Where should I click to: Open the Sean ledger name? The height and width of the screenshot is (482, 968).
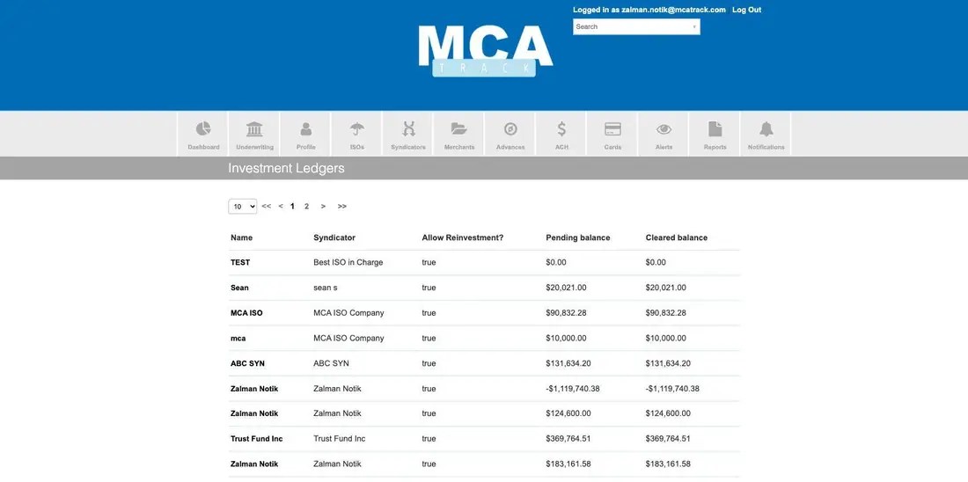[x=239, y=288]
